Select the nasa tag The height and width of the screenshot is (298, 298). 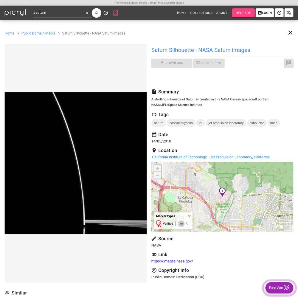(x=274, y=123)
